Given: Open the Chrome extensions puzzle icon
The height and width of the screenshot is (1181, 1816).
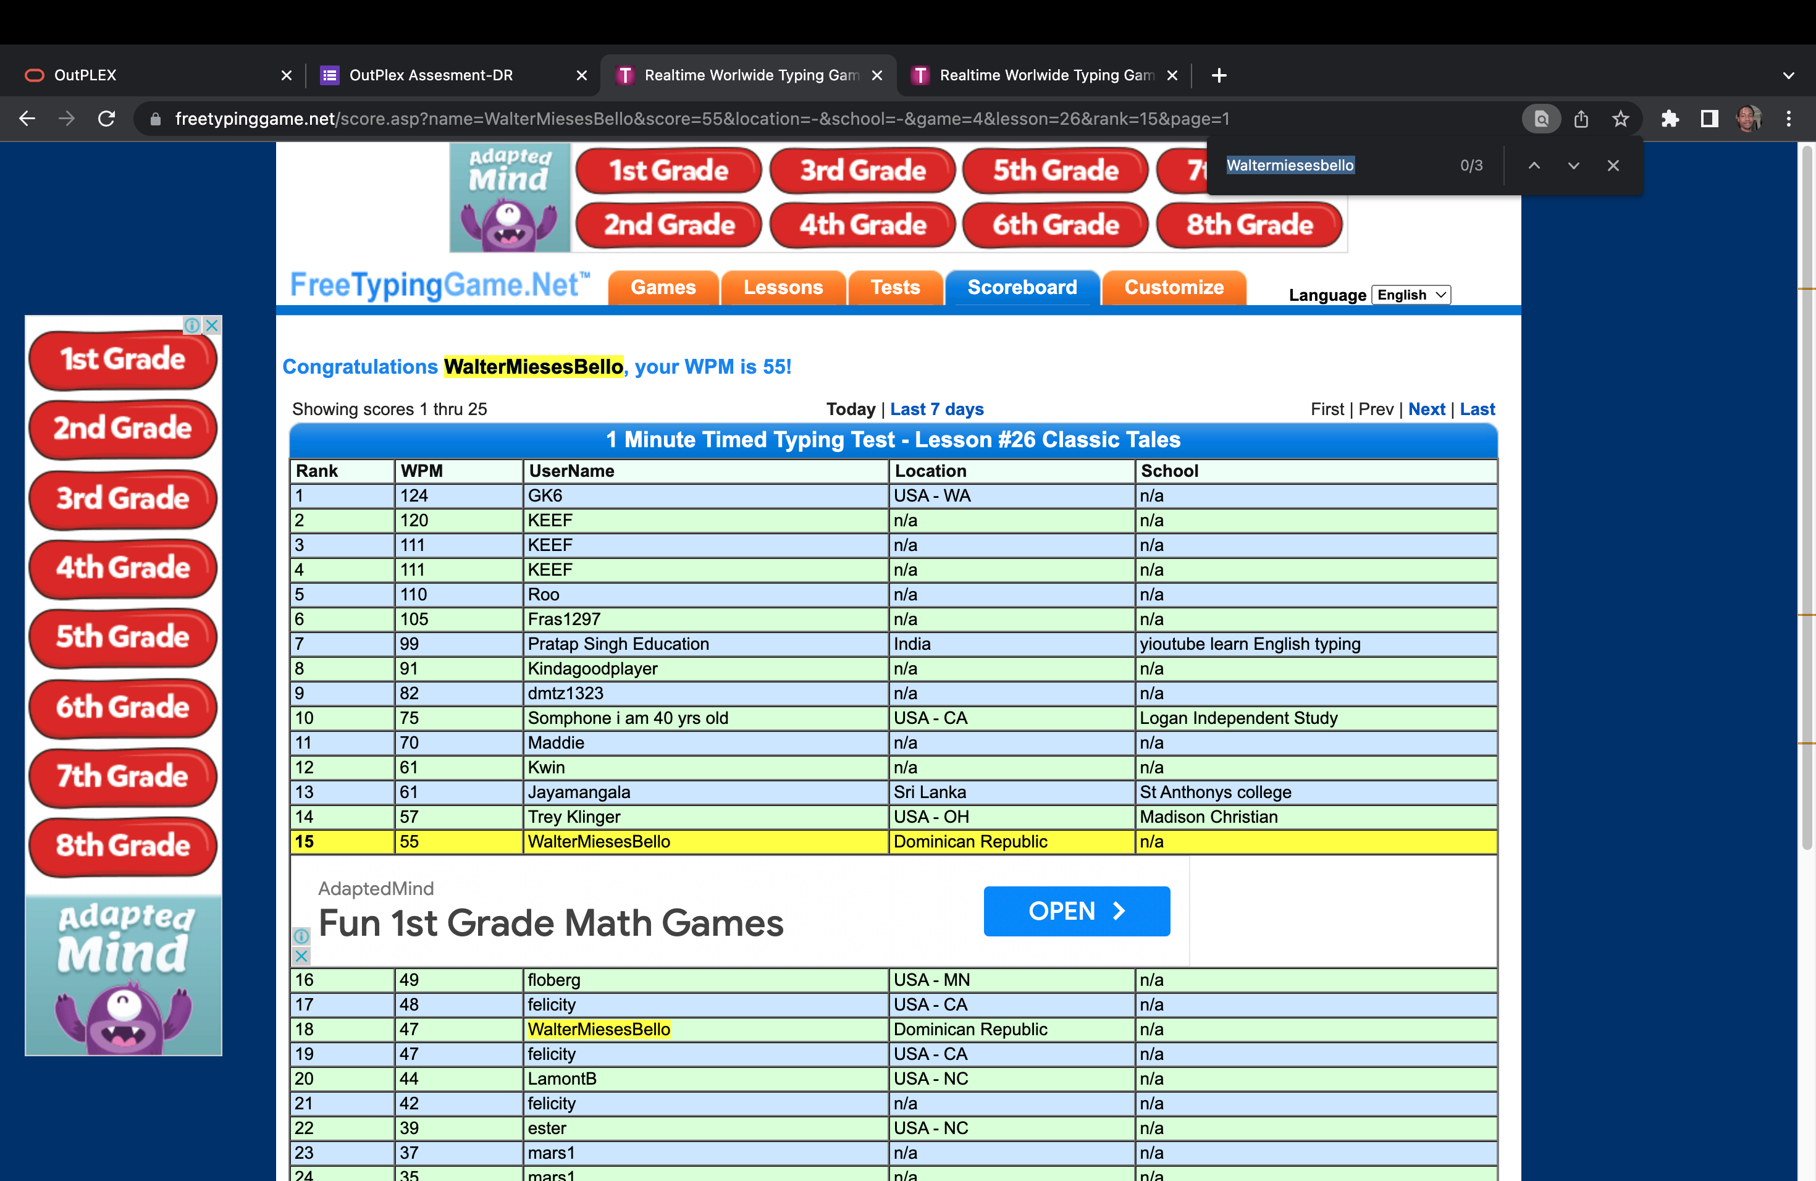Looking at the screenshot, I should click(1670, 119).
